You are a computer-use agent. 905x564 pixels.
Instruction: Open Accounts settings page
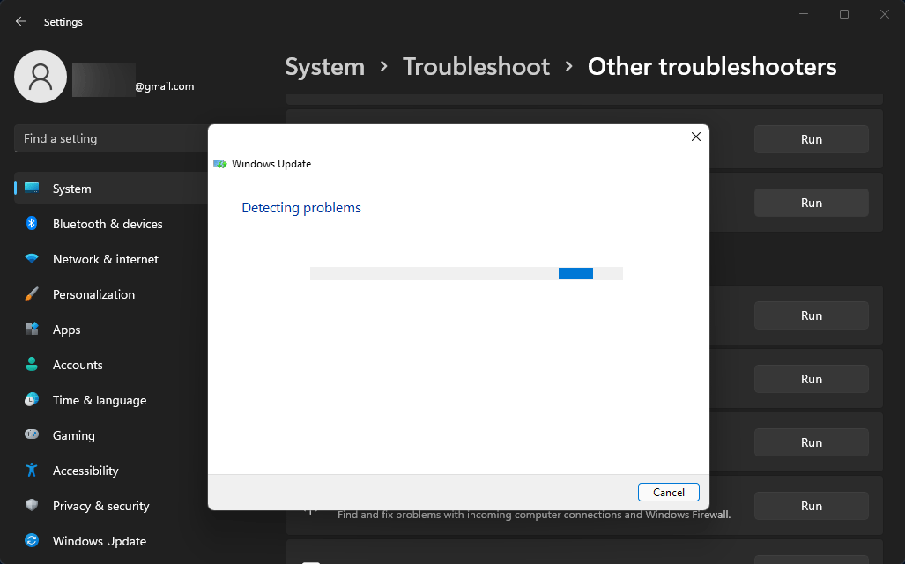78,365
